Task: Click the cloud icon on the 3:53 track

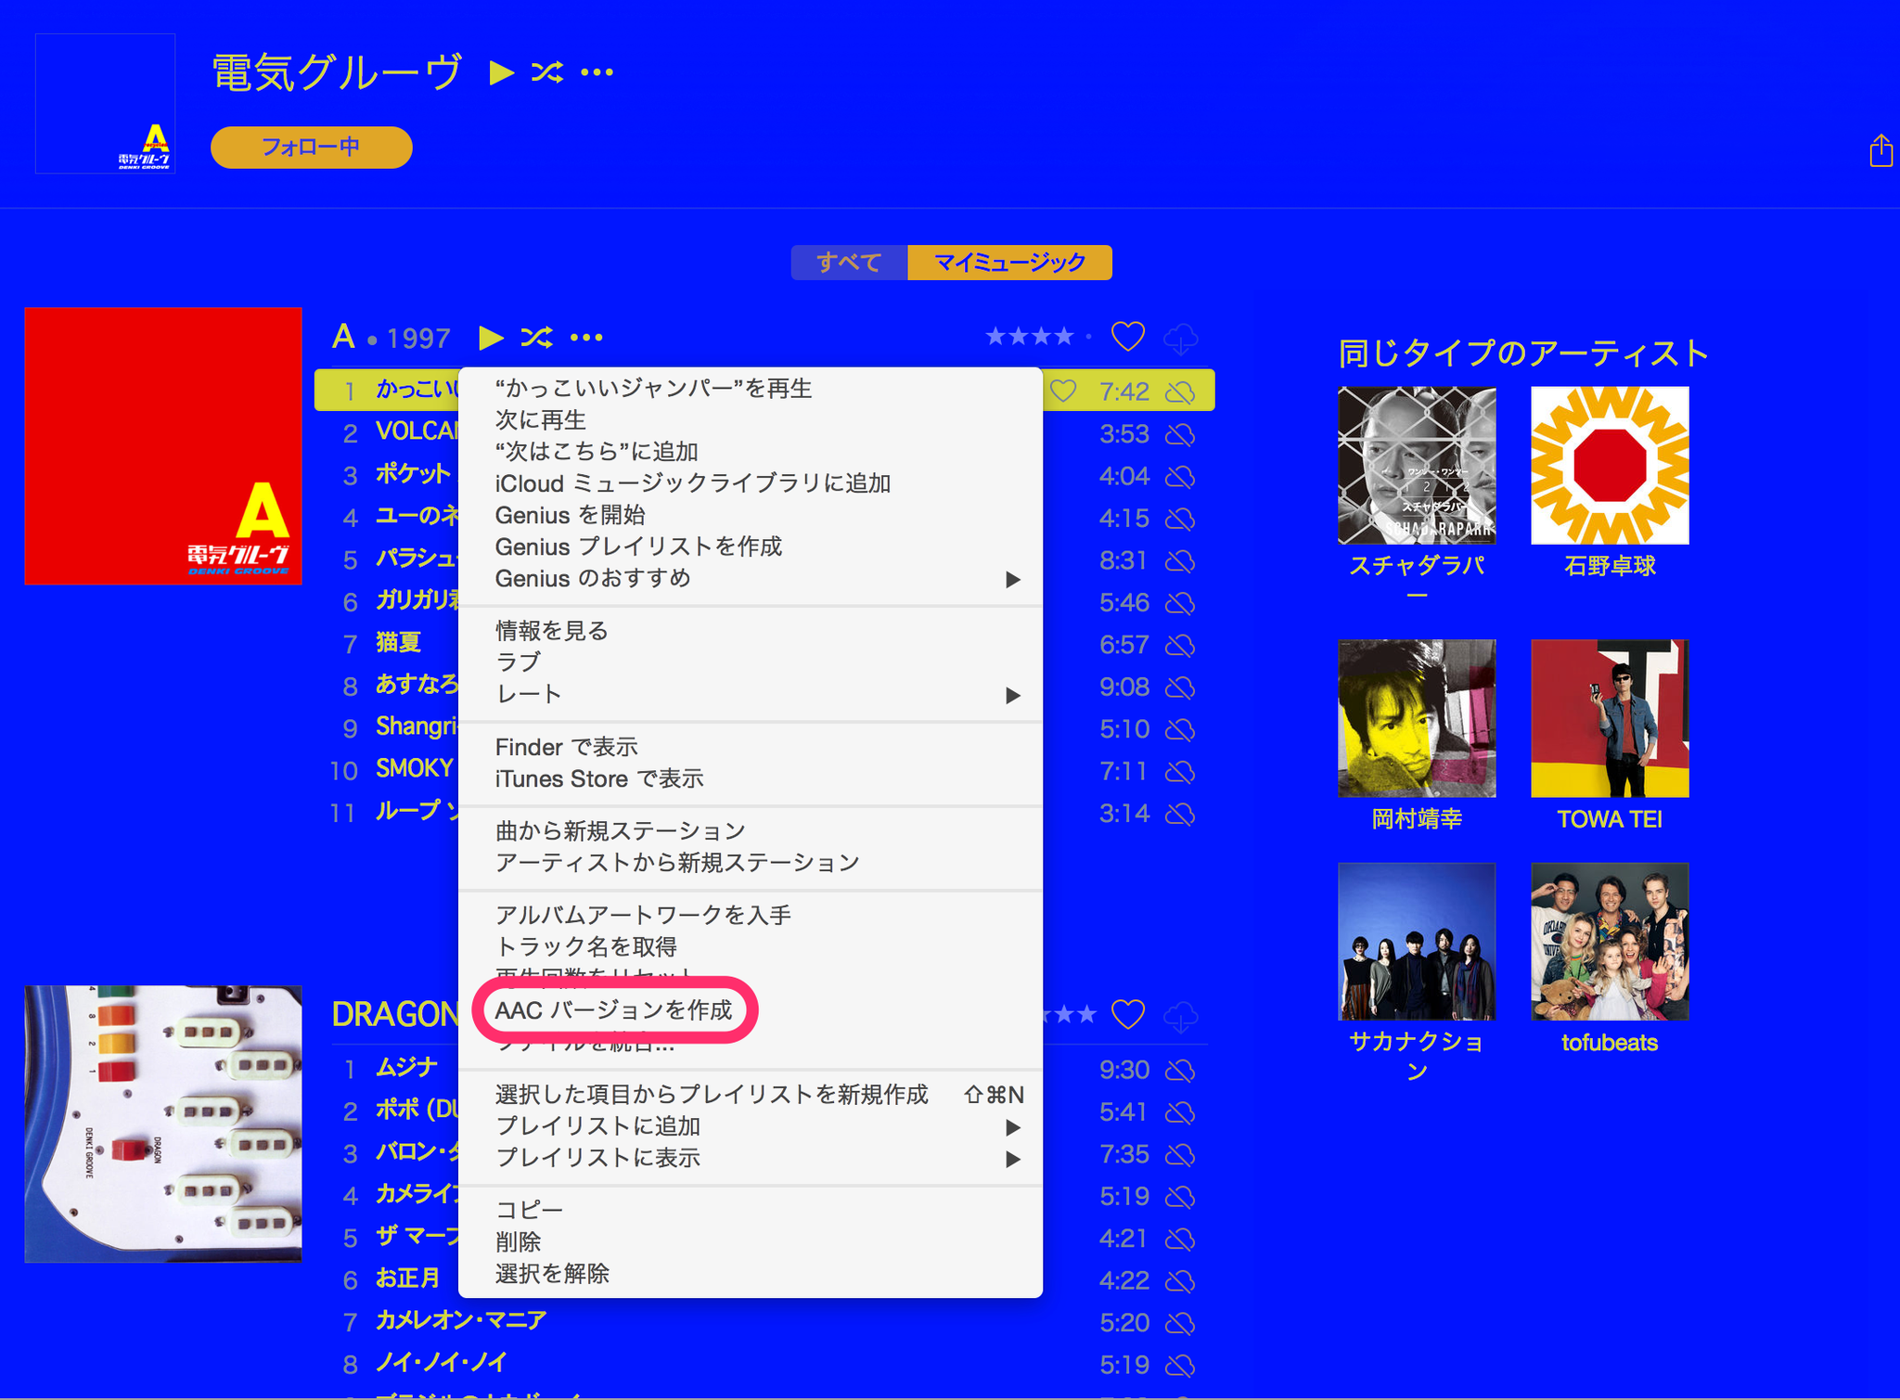Action: coord(1180,434)
